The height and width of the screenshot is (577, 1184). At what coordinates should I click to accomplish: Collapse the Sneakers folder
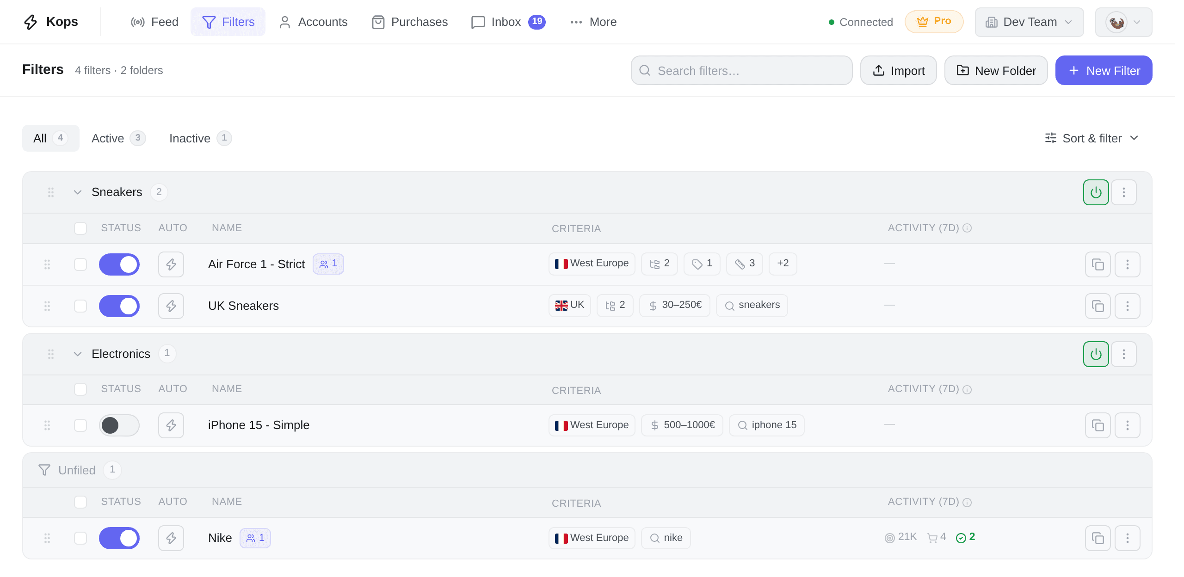pyautogui.click(x=78, y=192)
